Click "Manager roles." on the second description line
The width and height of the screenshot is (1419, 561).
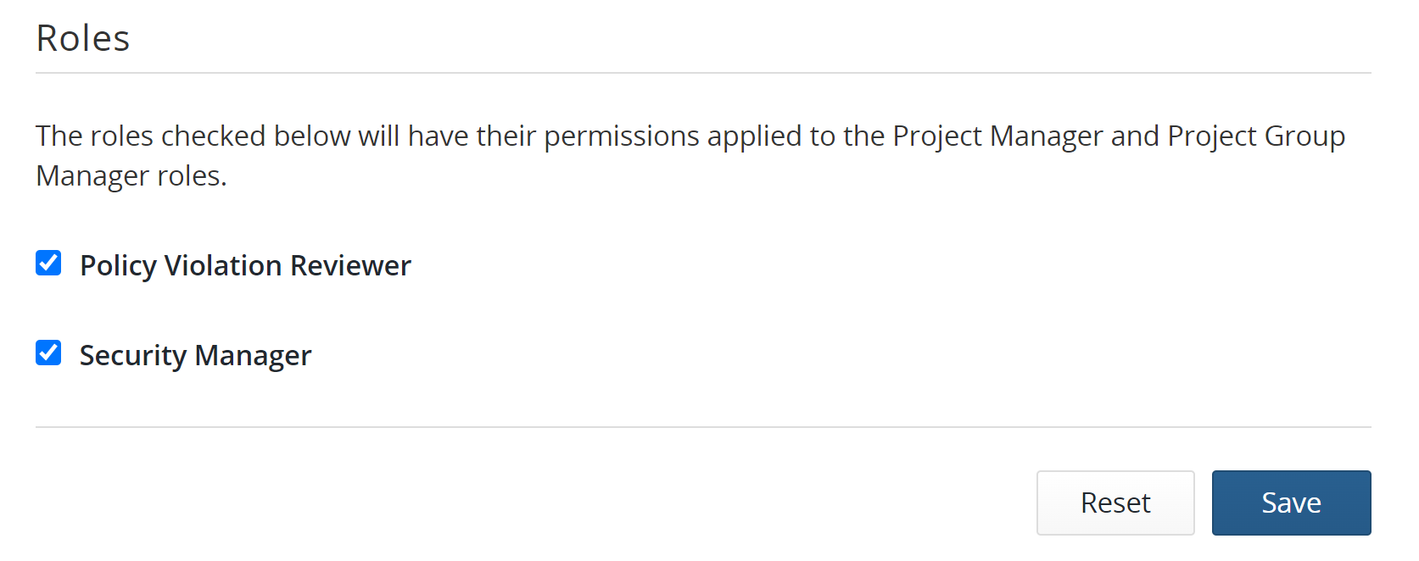click(131, 176)
